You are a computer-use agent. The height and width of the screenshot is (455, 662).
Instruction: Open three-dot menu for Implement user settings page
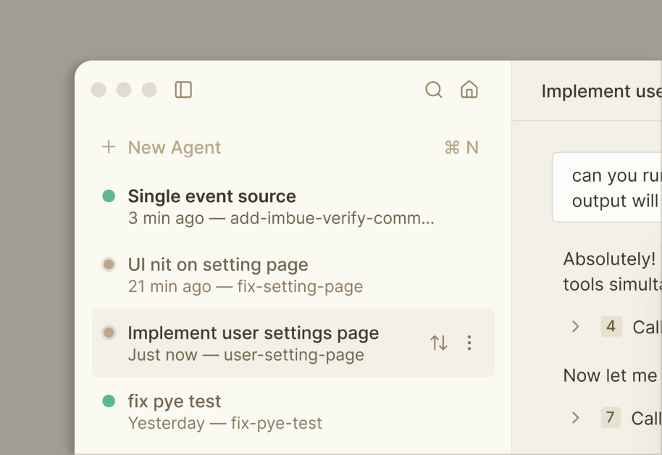(469, 343)
